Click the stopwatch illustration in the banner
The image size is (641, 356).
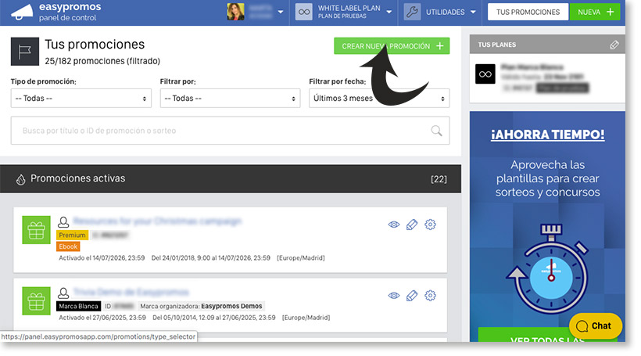(548, 269)
